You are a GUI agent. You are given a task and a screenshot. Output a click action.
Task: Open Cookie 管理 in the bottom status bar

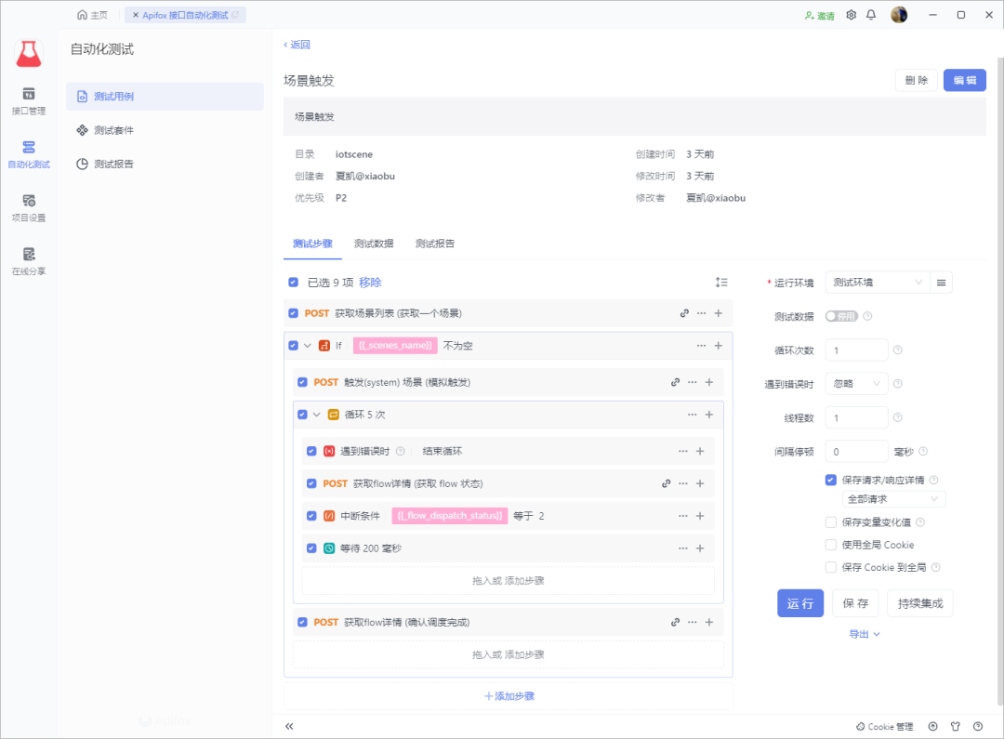point(883,726)
